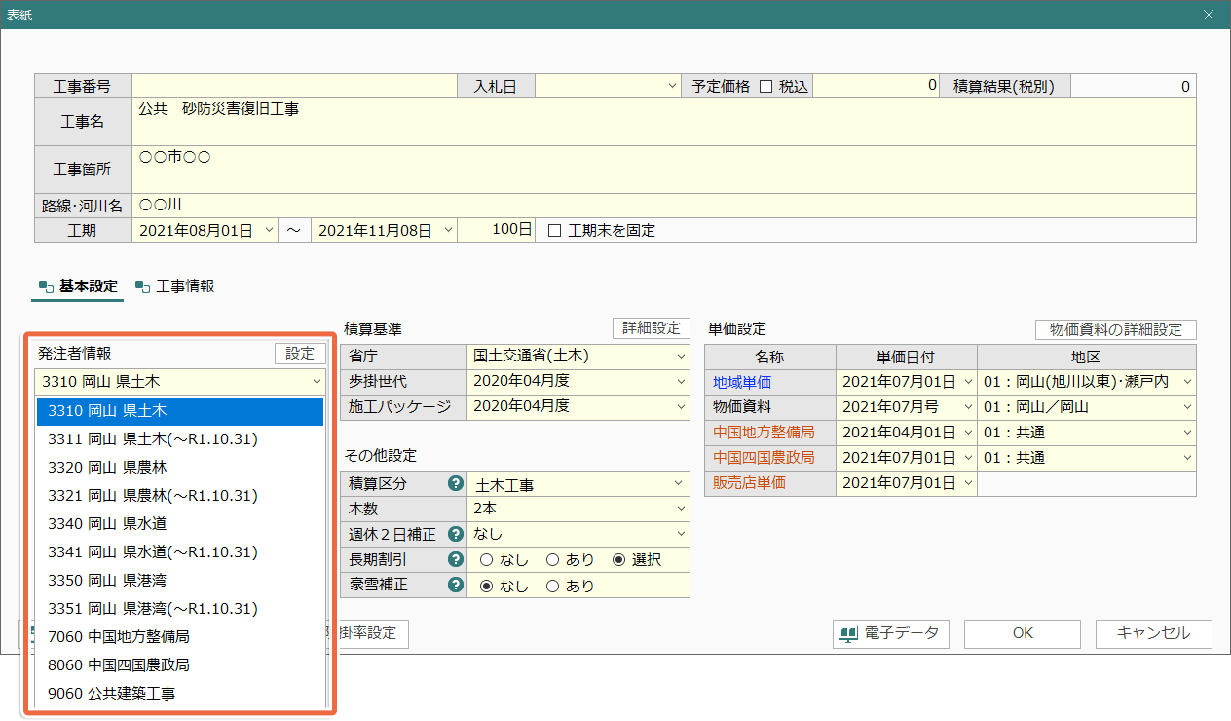Open the 入札日 date dropdown
Viewport: 1231px width, 721px height.
pos(672,86)
